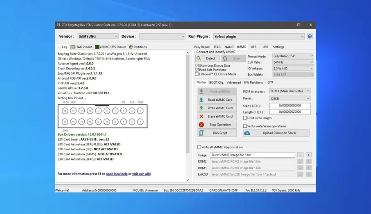Browse for ExtCSD file with the ... button

tap(300, 174)
